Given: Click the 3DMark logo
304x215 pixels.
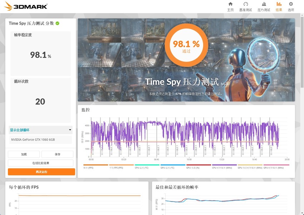Looking at the screenshot, I should [26, 6].
